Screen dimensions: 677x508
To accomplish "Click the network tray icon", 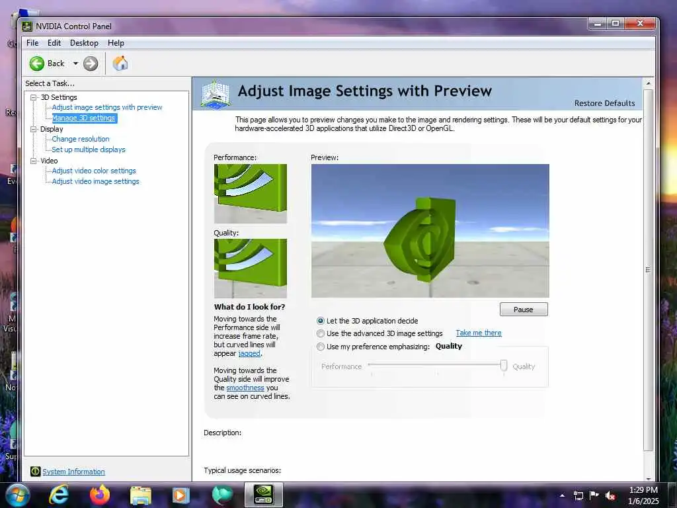I will [x=578, y=495].
